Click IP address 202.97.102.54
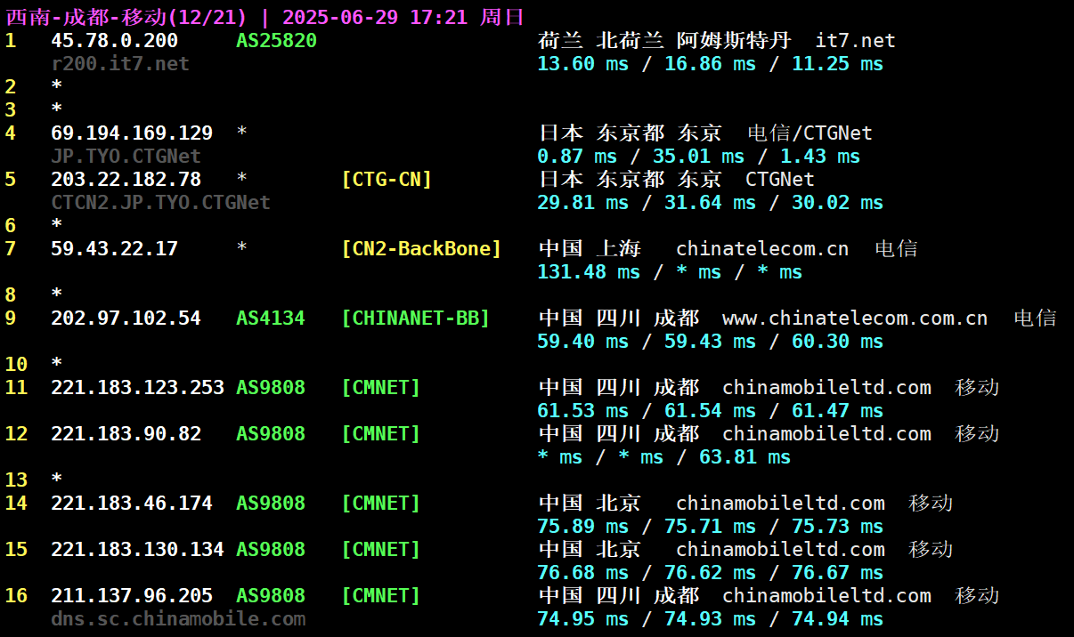The width and height of the screenshot is (1074, 637). (126, 318)
